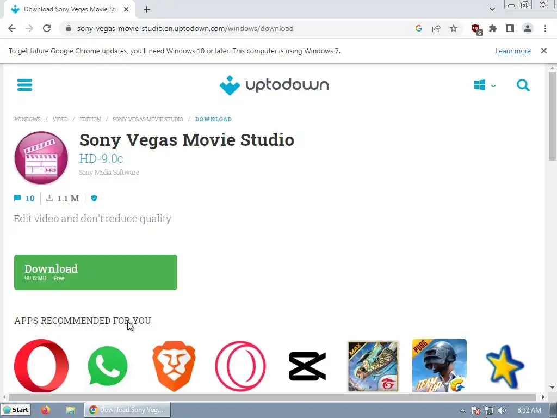Screen dimensions: 557x418
Task: Bookmark this tab with the star
Action: pyautogui.click(x=454, y=28)
